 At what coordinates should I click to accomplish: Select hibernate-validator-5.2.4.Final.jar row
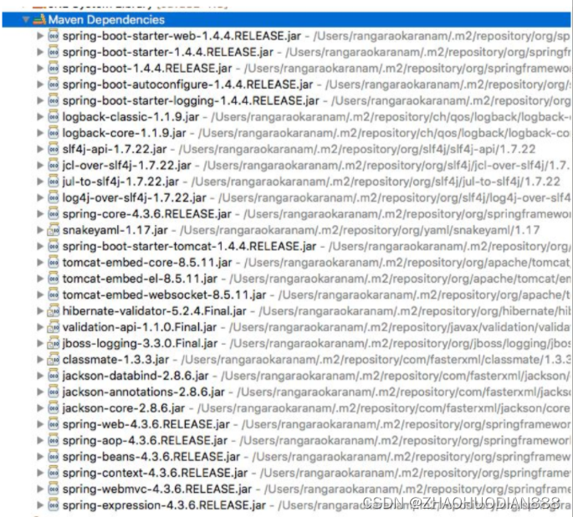tap(286, 311)
